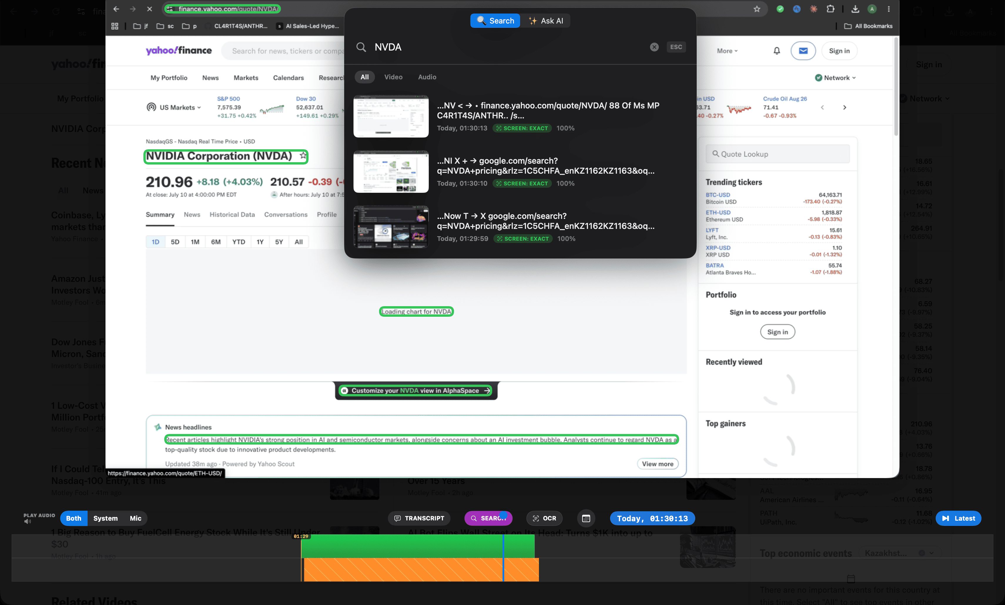Set play audio to Mic
The height and width of the screenshot is (605, 1005).
click(135, 519)
